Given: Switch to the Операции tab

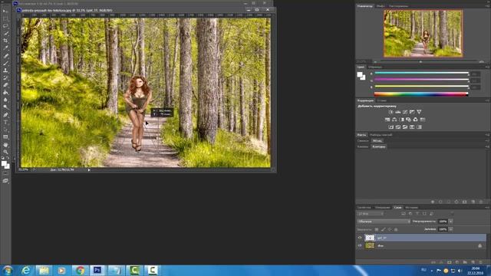Looking at the screenshot, I should [x=382, y=208].
